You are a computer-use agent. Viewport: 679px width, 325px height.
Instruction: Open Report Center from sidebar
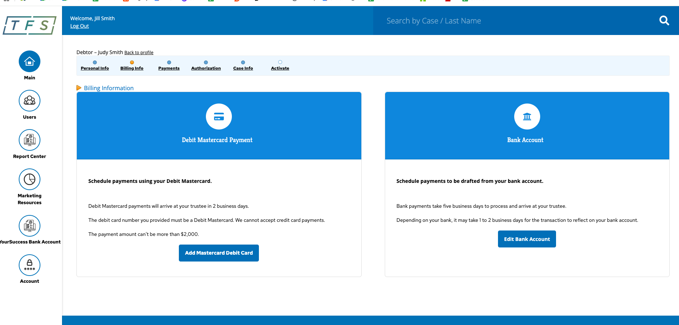tap(30, 140)
